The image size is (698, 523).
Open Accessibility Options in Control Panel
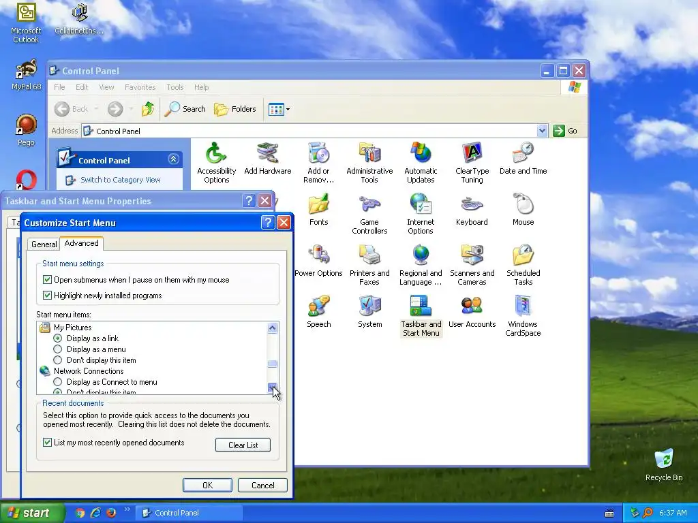[216, 163]
